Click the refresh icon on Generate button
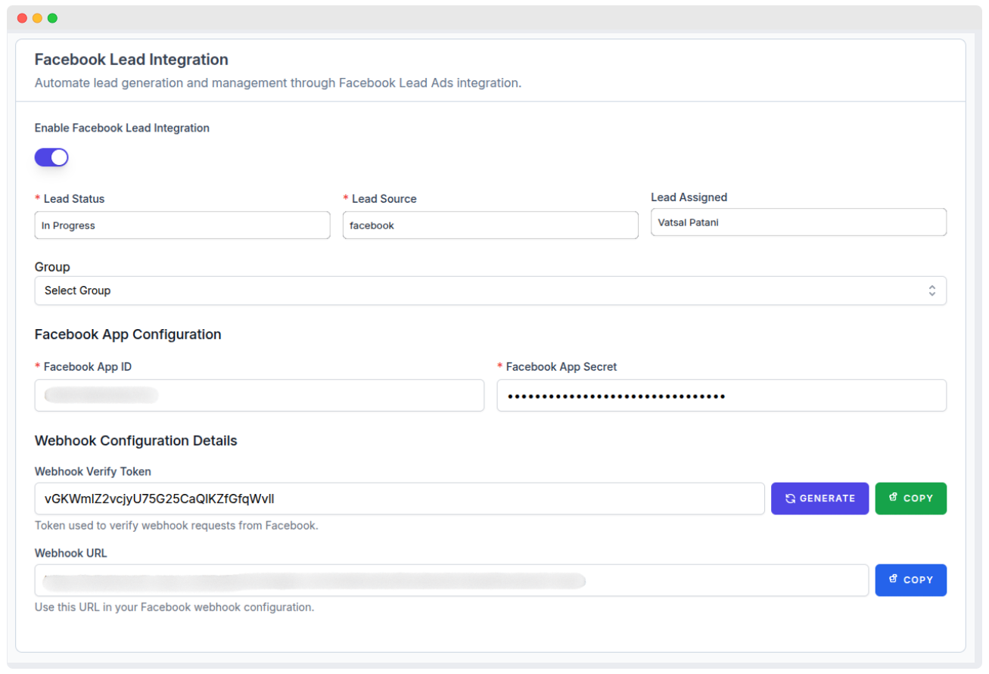Screen dimensions: 989x674 [790, 499]
